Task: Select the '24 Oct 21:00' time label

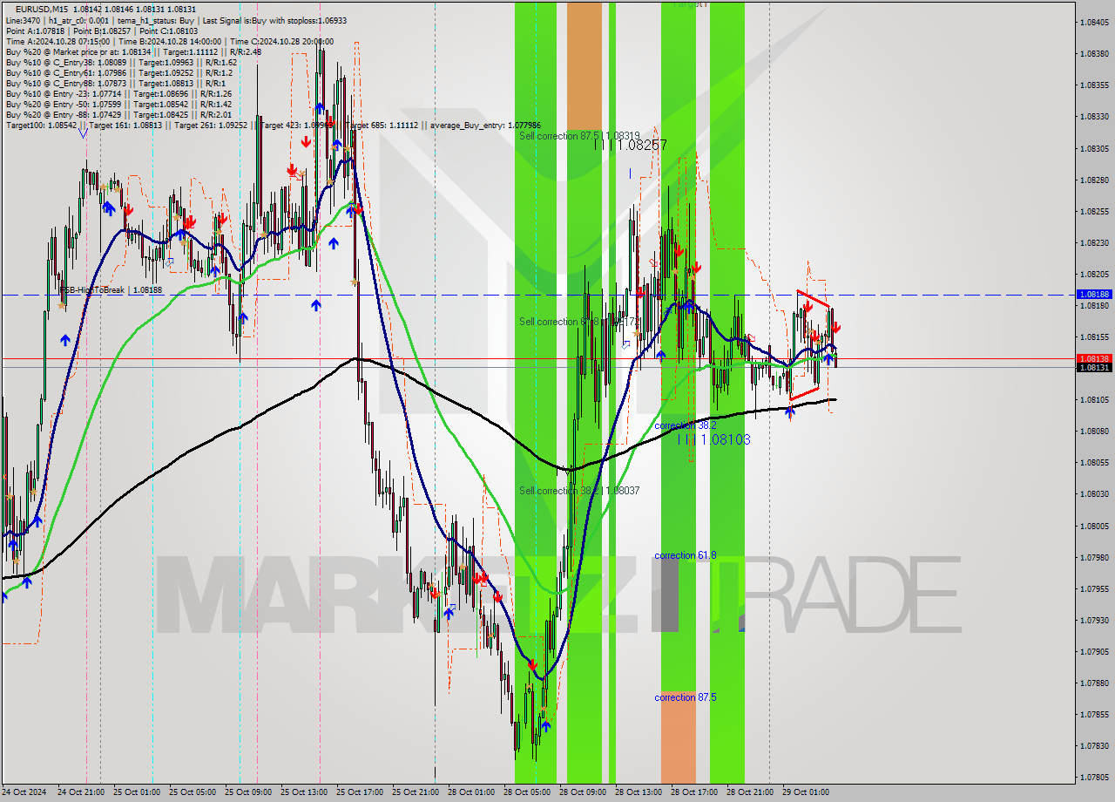Action: click(82, 792)
